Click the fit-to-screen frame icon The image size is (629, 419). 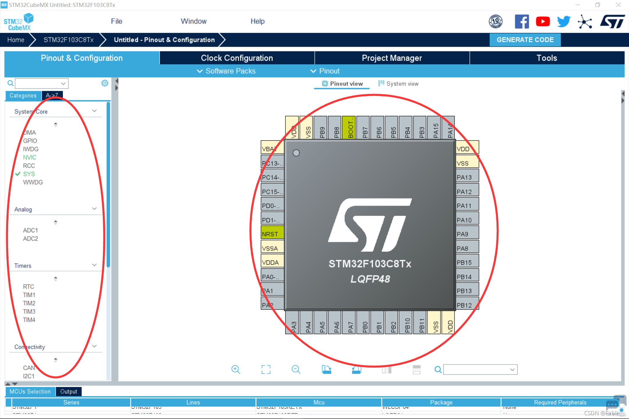pos(266,370)
